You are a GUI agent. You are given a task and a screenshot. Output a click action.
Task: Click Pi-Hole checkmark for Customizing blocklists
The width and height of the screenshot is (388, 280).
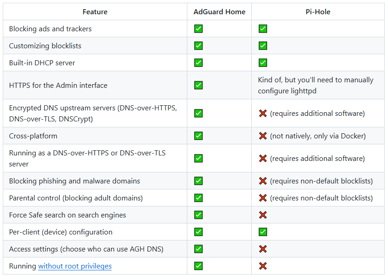[x=263, y=46]
